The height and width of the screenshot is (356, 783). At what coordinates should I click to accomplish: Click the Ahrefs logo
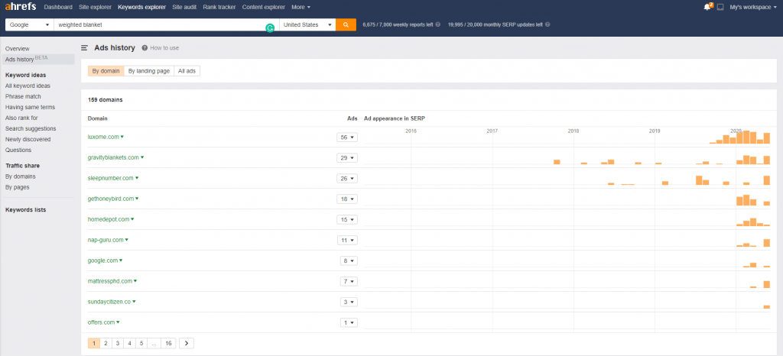[21, 7]
